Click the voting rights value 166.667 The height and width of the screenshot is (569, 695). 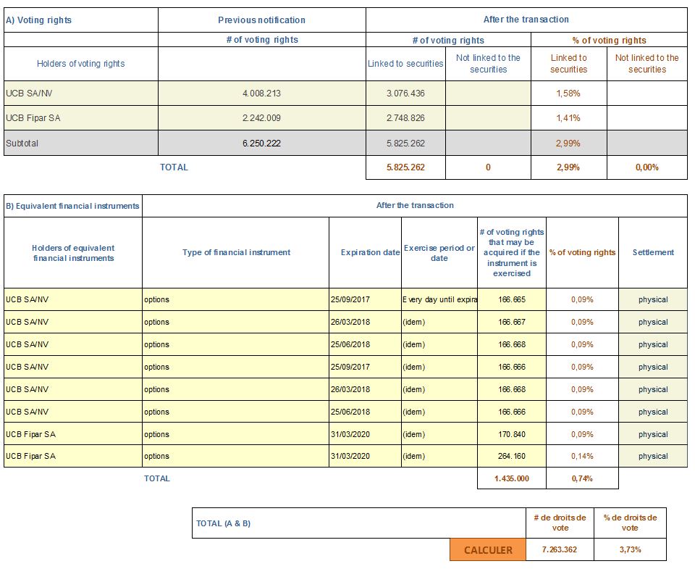tap(512, 323)
